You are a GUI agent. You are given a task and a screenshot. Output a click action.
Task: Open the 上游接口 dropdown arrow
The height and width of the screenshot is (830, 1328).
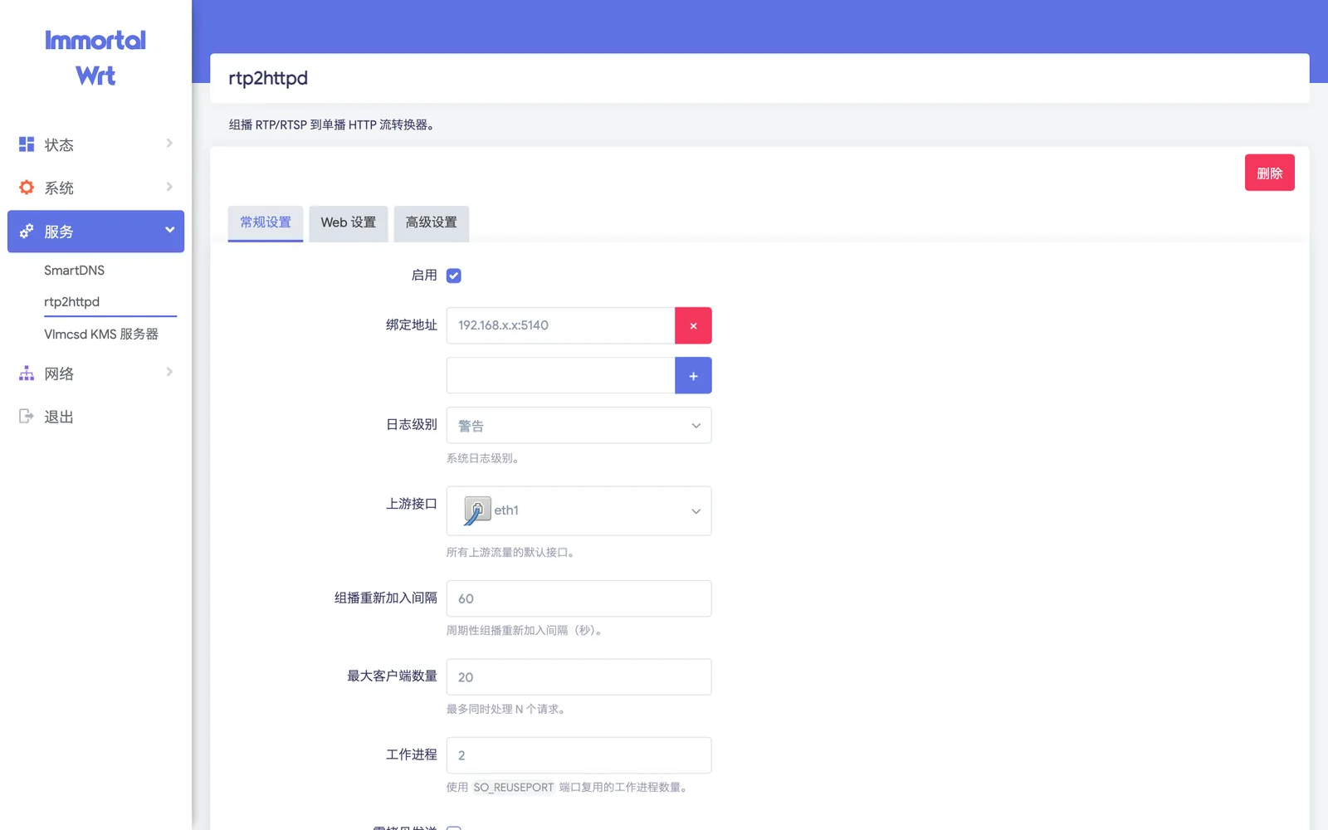pyautogui.click(x=696, y=511)
